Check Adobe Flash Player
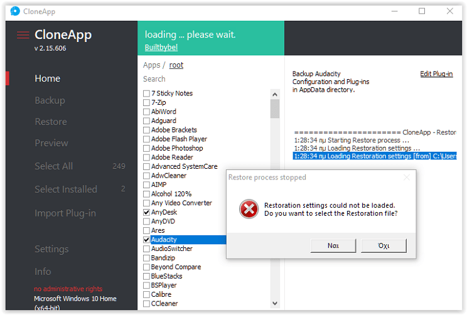467x315 pixels. coord(146,139)
